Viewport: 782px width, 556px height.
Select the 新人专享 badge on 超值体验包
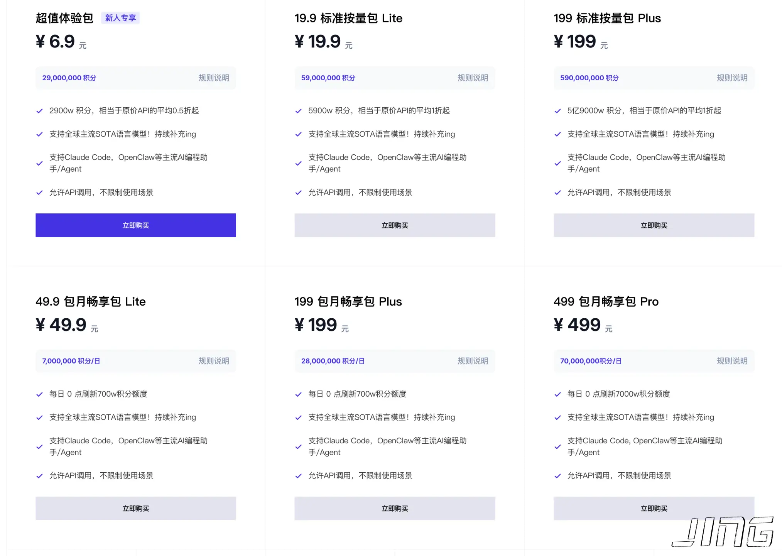tap(120, 17)
